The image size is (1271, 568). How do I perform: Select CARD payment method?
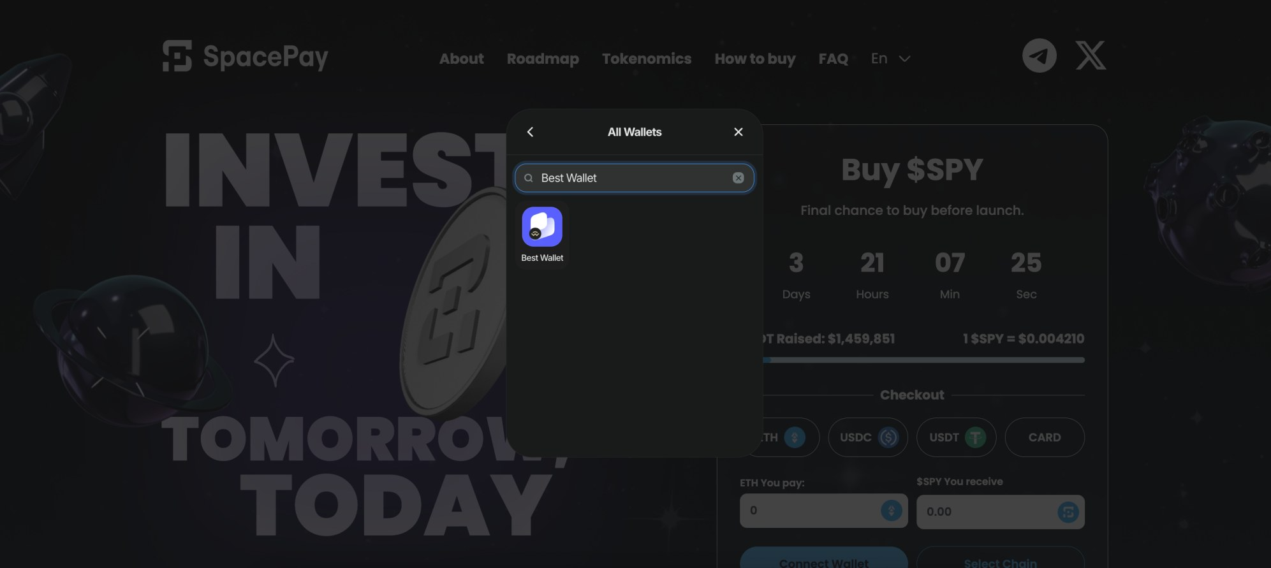pos(1045,437)
